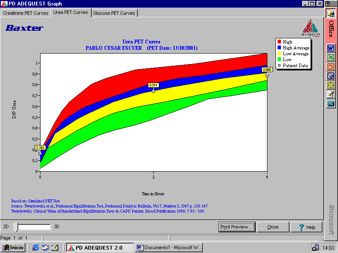338x253 pixels.
Task: Click the Baxter logo
Action: coord(25,28)
